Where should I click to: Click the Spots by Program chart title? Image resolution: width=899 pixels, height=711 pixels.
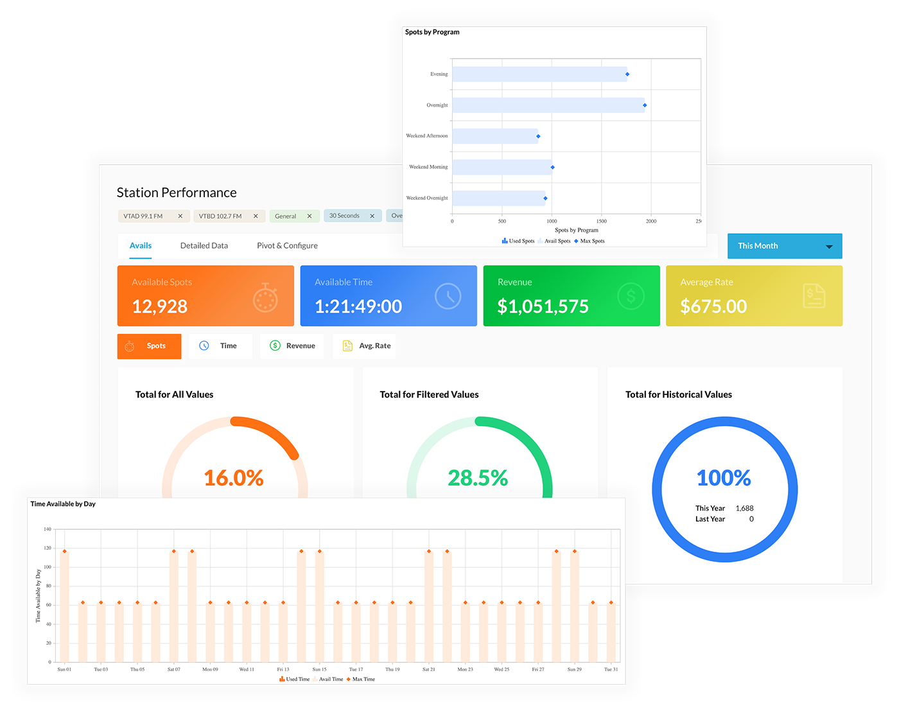pos(432,32)
